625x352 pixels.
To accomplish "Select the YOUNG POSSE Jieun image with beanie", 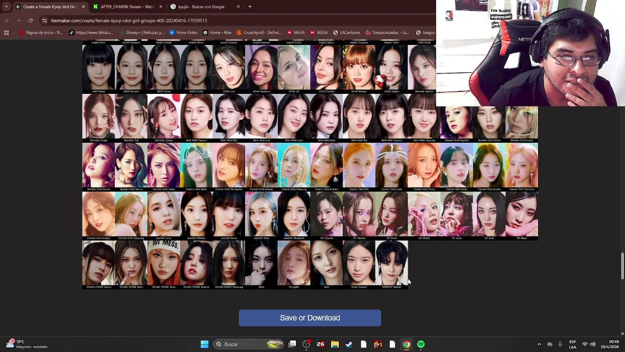I will (164, 264).
